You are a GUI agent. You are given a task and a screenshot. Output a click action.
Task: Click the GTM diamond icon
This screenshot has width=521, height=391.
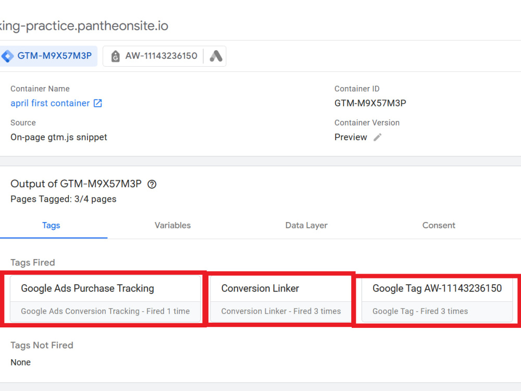pyautogui.click(x=8, y=56)
